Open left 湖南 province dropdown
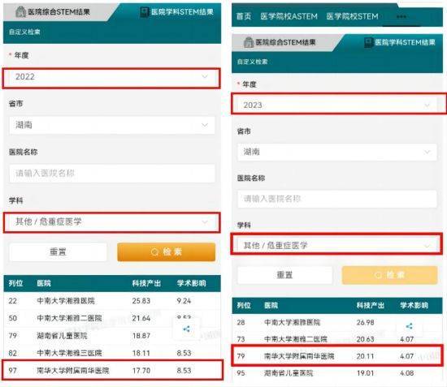 click(112, 125)
